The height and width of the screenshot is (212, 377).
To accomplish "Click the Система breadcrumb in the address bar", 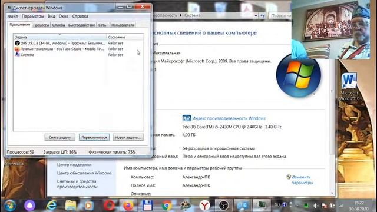I will click(x=193, y=15).
